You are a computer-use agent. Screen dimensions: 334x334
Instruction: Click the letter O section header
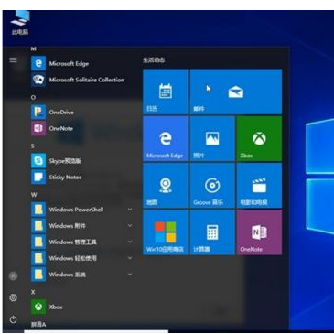click(33, 97)
